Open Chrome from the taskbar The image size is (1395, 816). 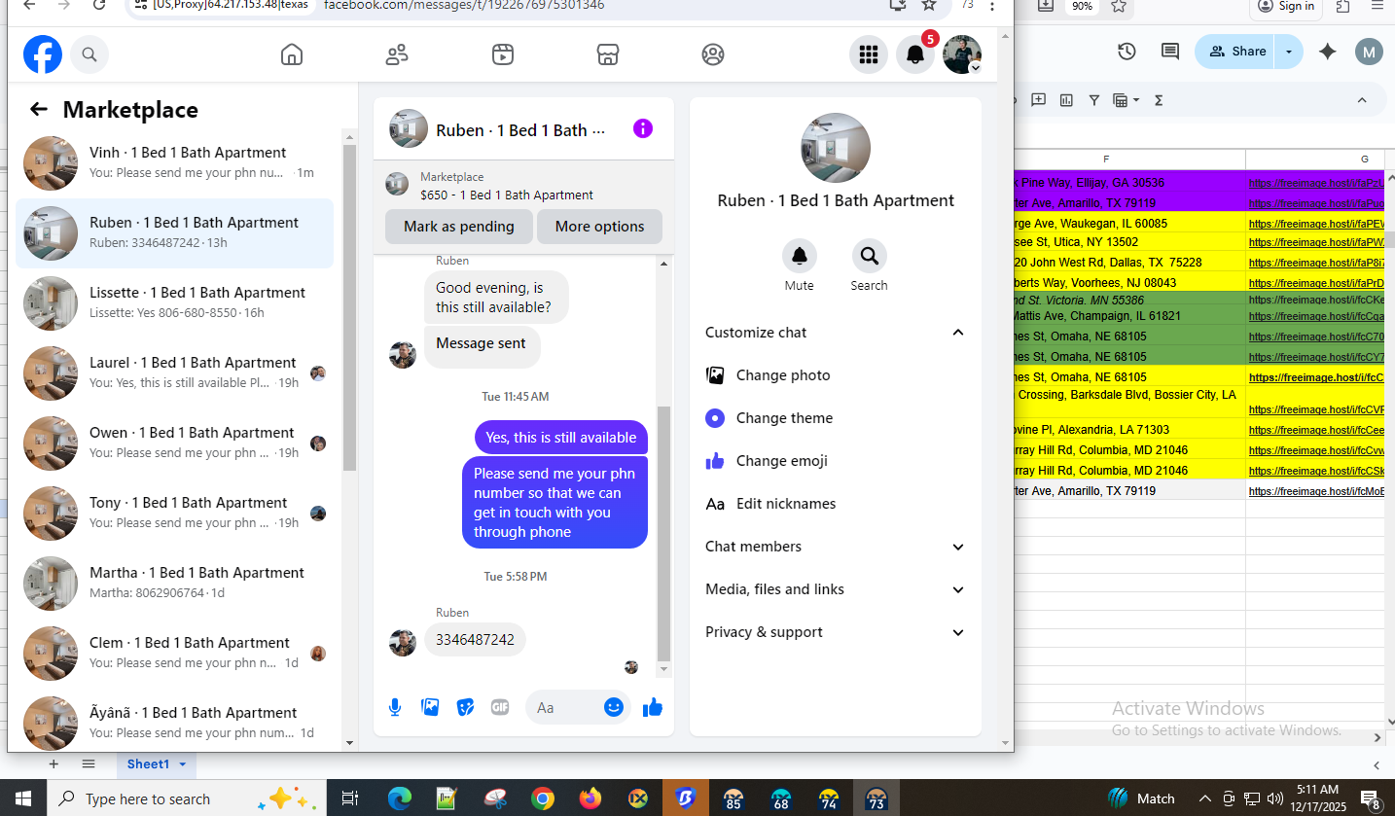[543, 798]
